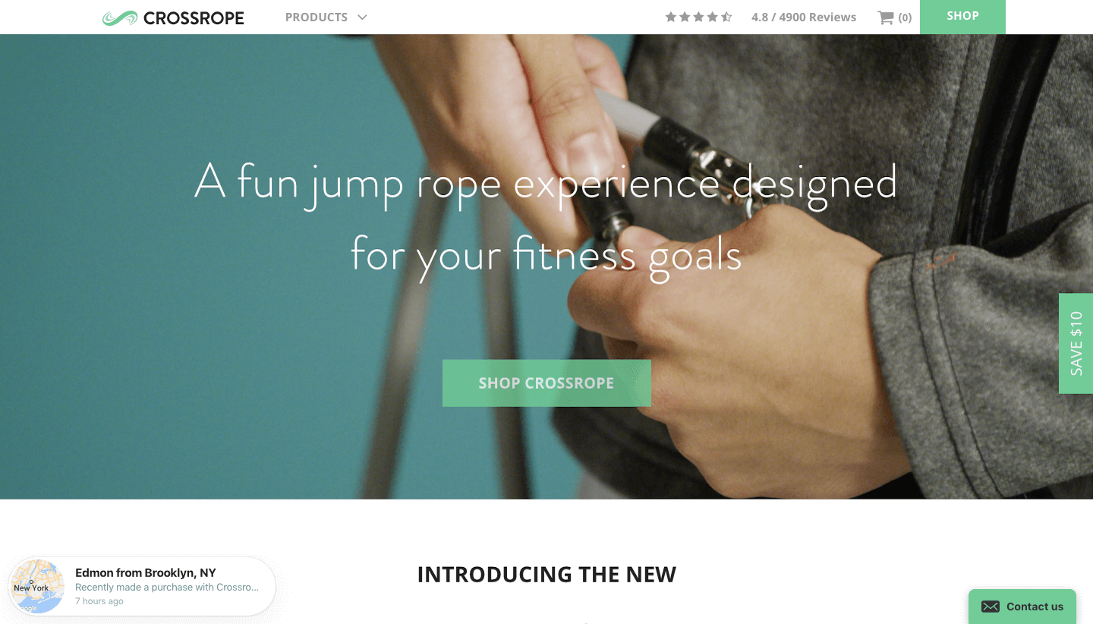Click the envelope icon in Contact us
This screenshot has height=624, width=1093.
[x=990, y=607]
